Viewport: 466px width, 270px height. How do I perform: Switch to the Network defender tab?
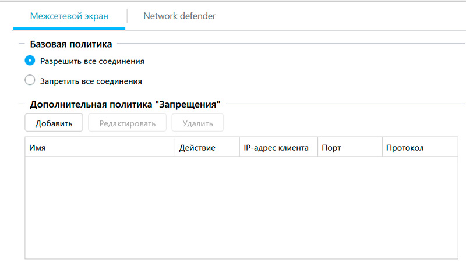tap(179, 16)
